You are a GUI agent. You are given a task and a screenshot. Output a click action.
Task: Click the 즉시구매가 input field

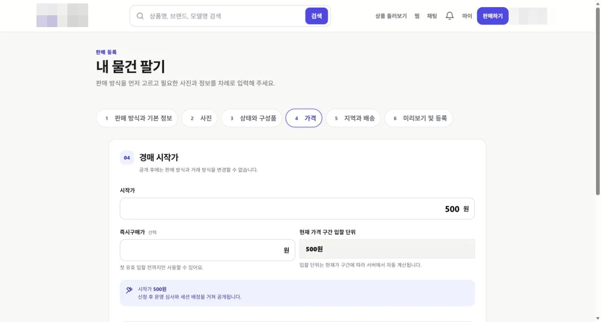207,250
